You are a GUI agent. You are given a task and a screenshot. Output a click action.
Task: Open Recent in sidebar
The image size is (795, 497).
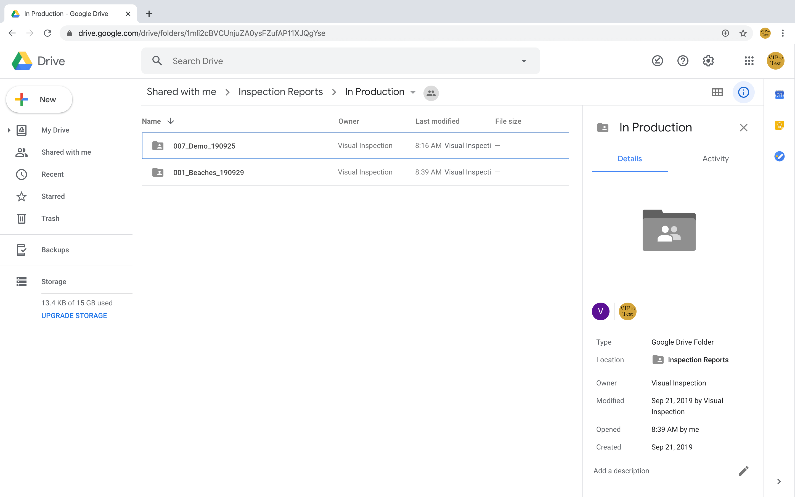pyautogui.click(x=52, y=174)
